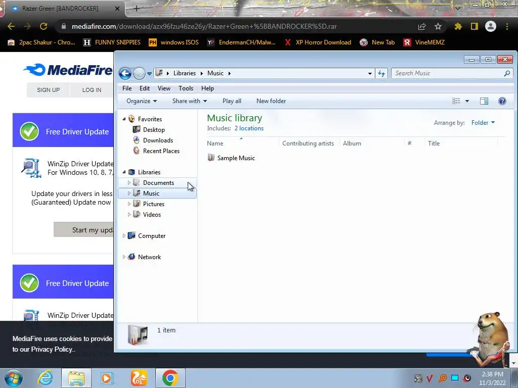Open the Organize dropdown

pyautogui.click(x=142, y=101)
